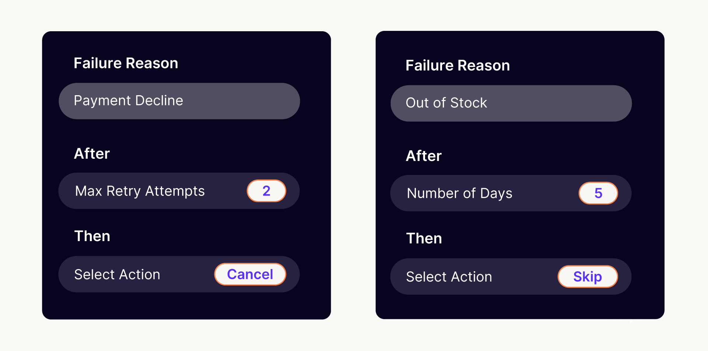Edit the Number of Days value 5
The image size is (708, 351).
click(x=598, y=193)
